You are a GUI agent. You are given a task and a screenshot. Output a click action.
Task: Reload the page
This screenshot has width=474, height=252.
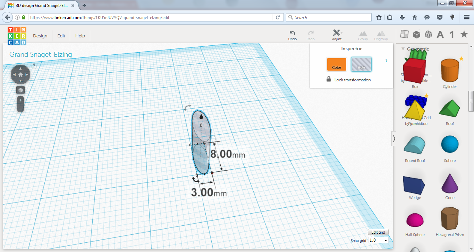tap(278, 17)
